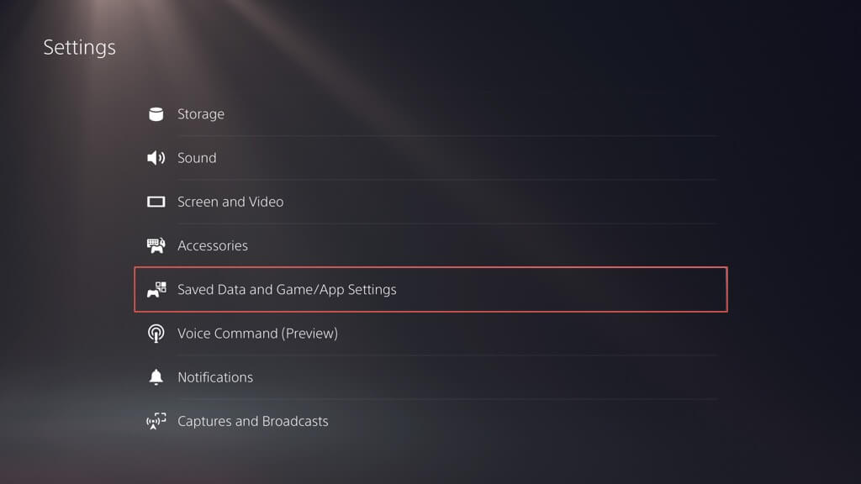Viewport: 861px width, 484px height.
Task: Enter Captures and Broadcasts label
Action: 253,421
